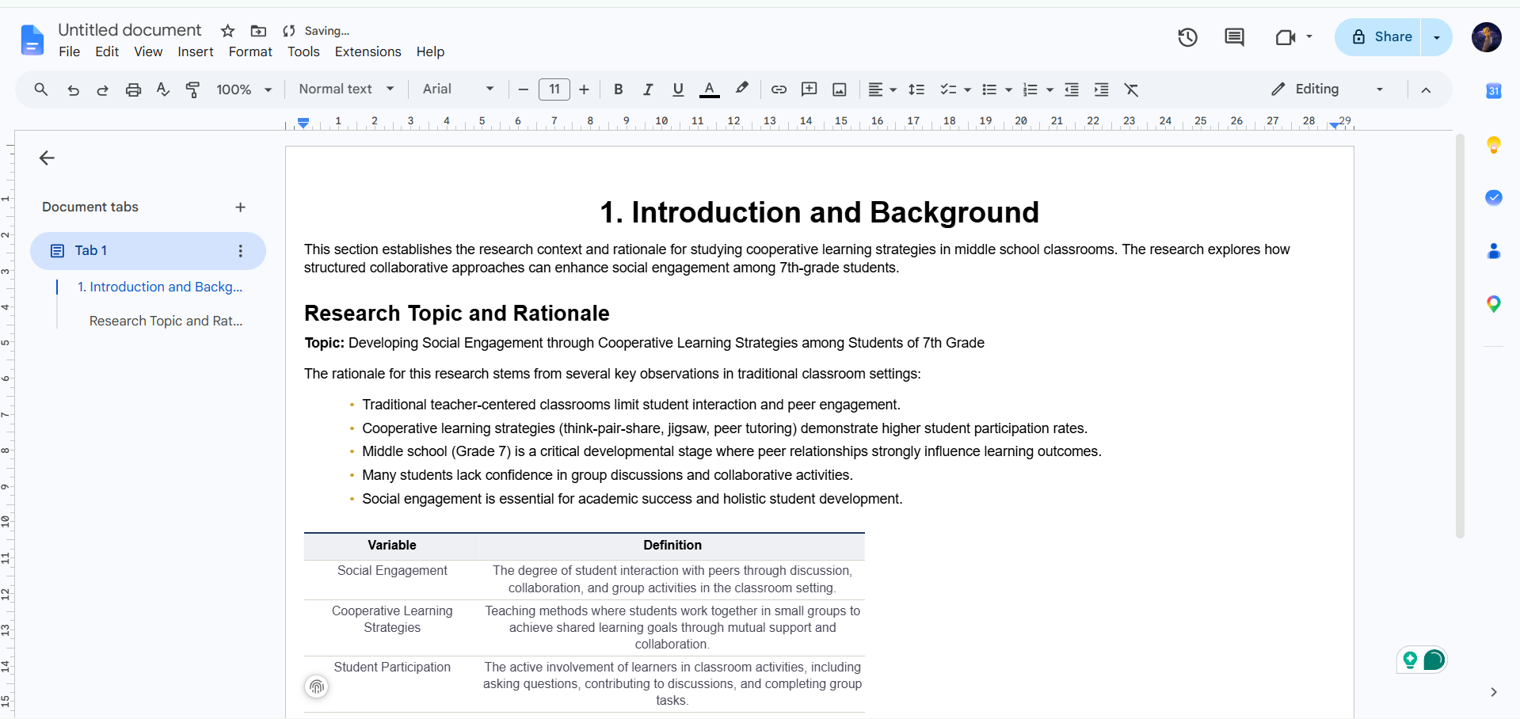Open version history clock icon
This screenshot has width=1520, height=719.
point(1187,37)
